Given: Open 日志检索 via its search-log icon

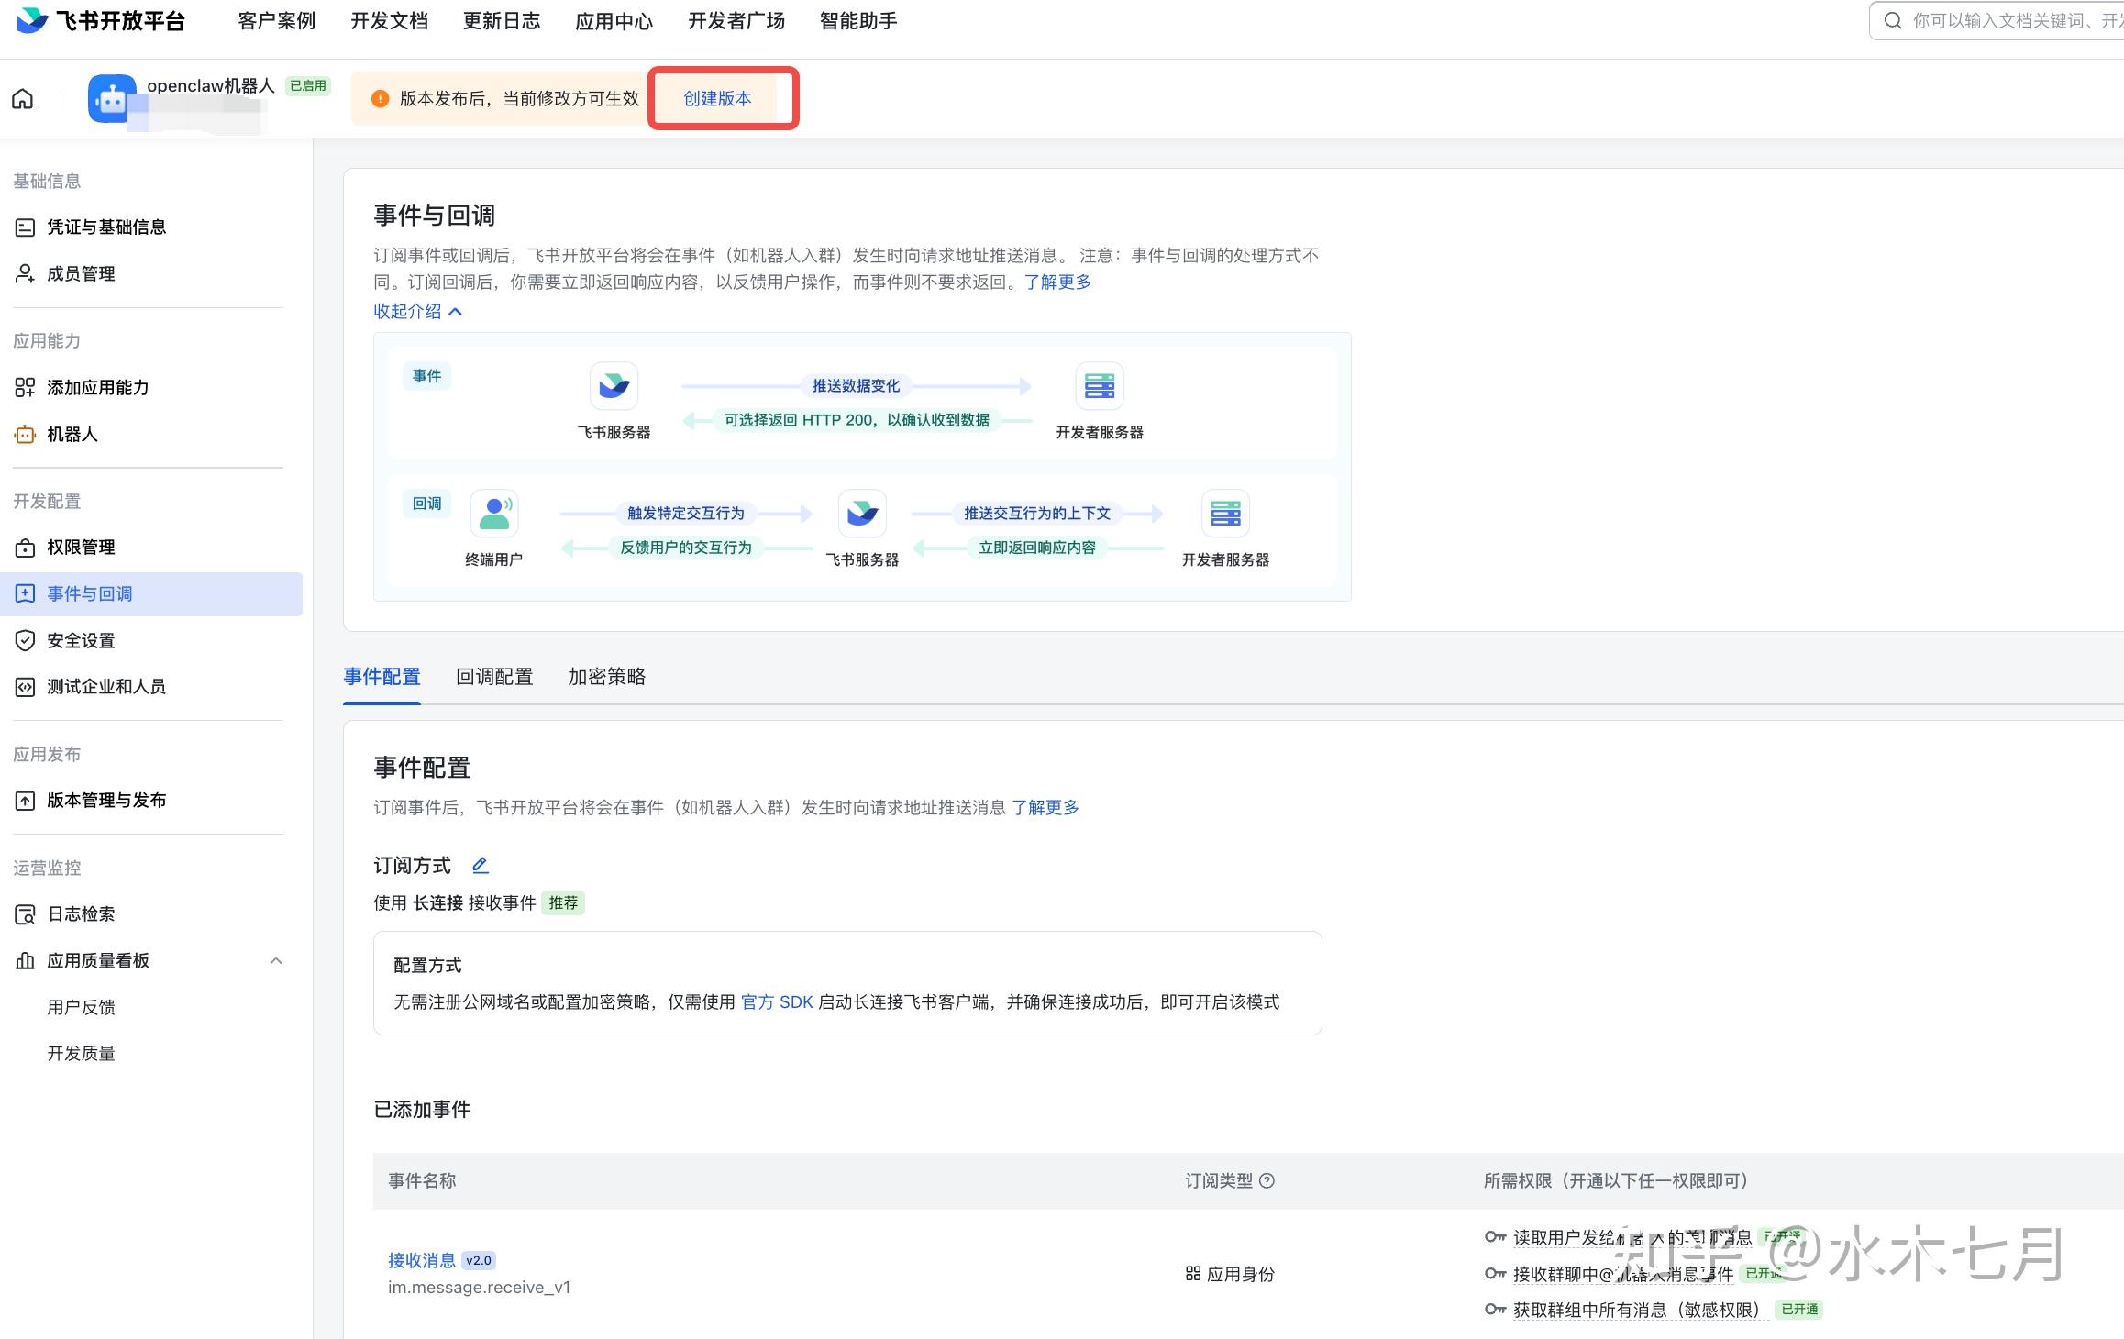Looking at the screenshot, I should coord(25,914).
